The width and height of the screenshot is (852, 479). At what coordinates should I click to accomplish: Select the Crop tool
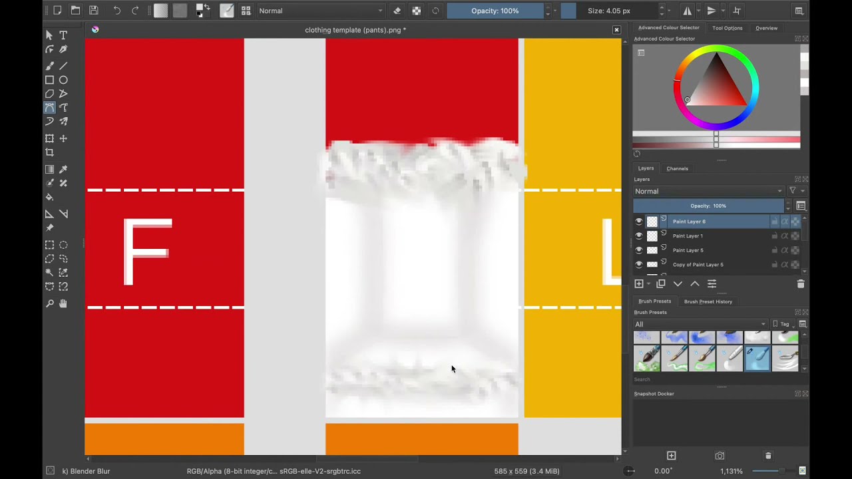(49, 152)
